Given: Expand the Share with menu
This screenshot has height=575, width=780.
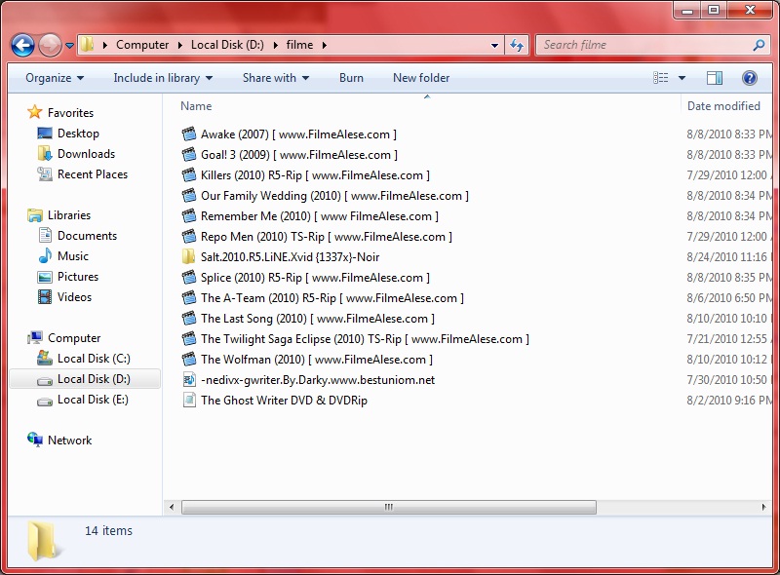Looking at the screenshot, I should [275, 78].
